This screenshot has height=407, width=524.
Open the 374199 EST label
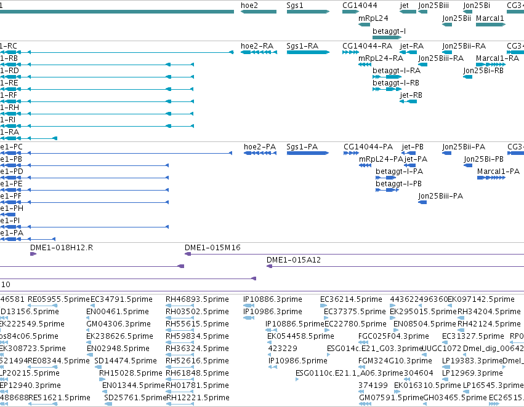373,385
